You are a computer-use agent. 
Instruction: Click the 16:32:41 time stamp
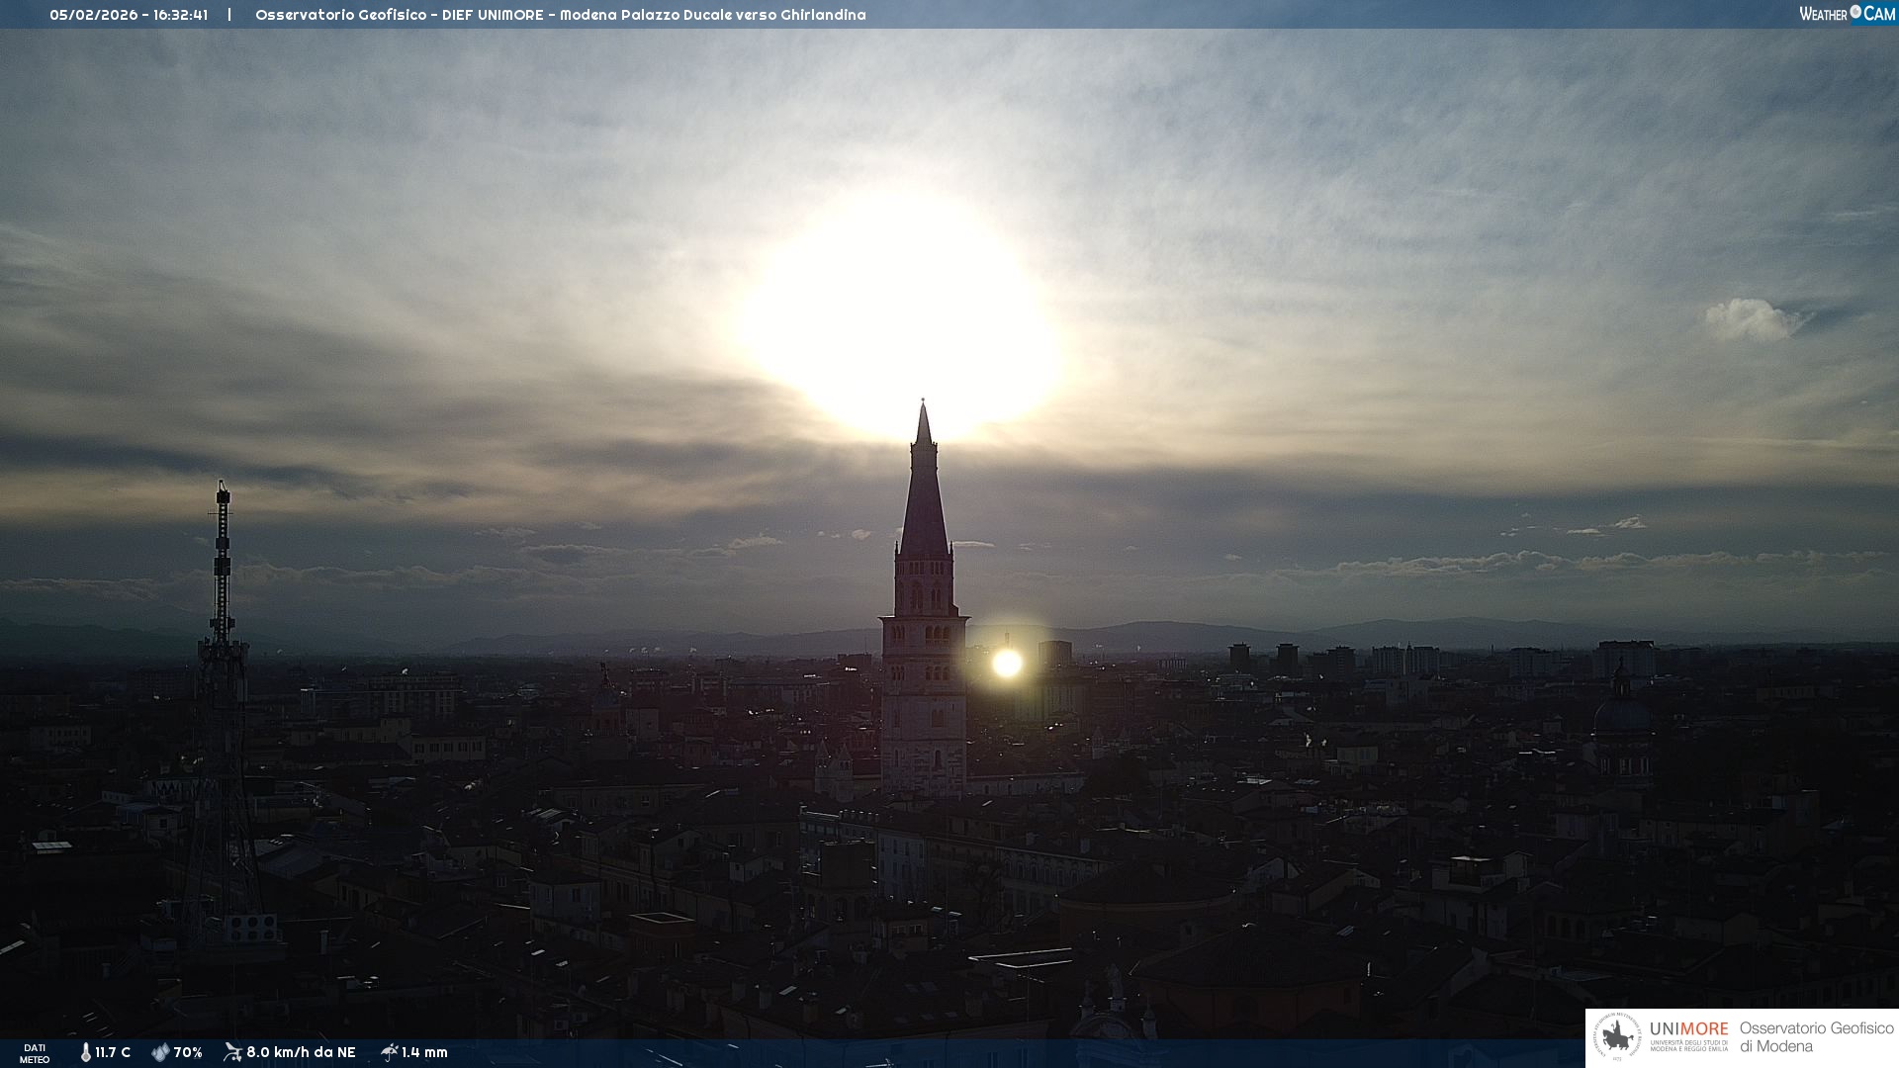point(180,15)
